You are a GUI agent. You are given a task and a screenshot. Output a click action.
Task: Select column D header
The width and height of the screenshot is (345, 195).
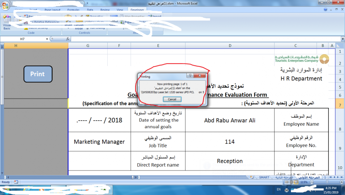tap(230, 46)
